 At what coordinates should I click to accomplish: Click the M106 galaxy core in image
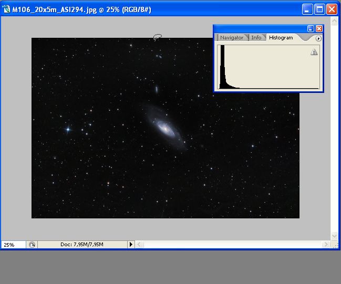pos(166,129)
